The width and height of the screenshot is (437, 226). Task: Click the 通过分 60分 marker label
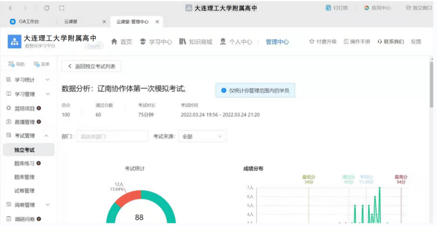coord(348,180)
